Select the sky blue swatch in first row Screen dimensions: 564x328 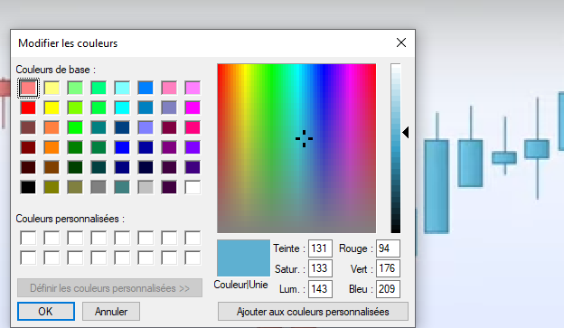pyautogui.click(x=146, y=88)
